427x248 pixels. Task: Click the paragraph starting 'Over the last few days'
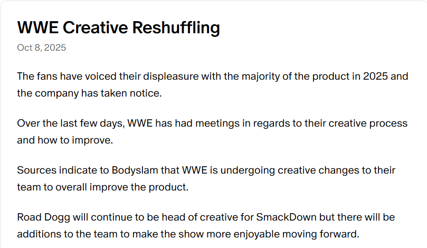click(212, 132)
